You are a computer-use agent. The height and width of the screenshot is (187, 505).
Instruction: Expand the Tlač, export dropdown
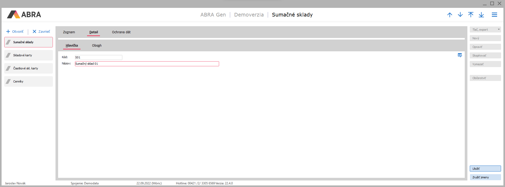pos(499,30)
